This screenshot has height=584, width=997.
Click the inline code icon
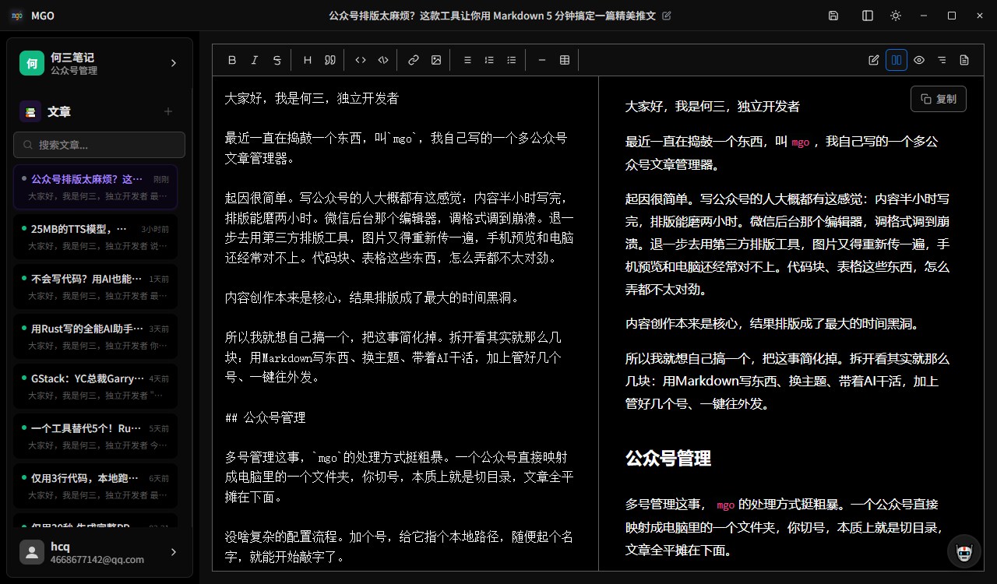coord(361,60)
